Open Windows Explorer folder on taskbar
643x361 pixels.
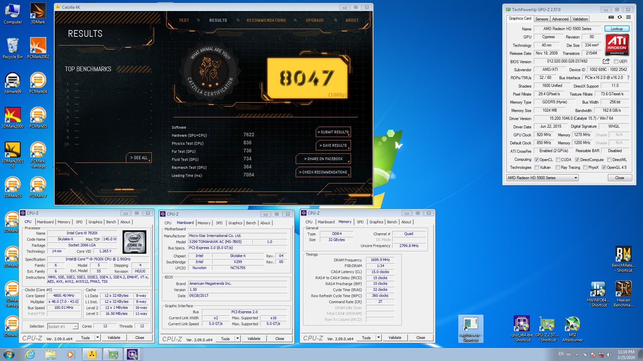pos(50,354)
